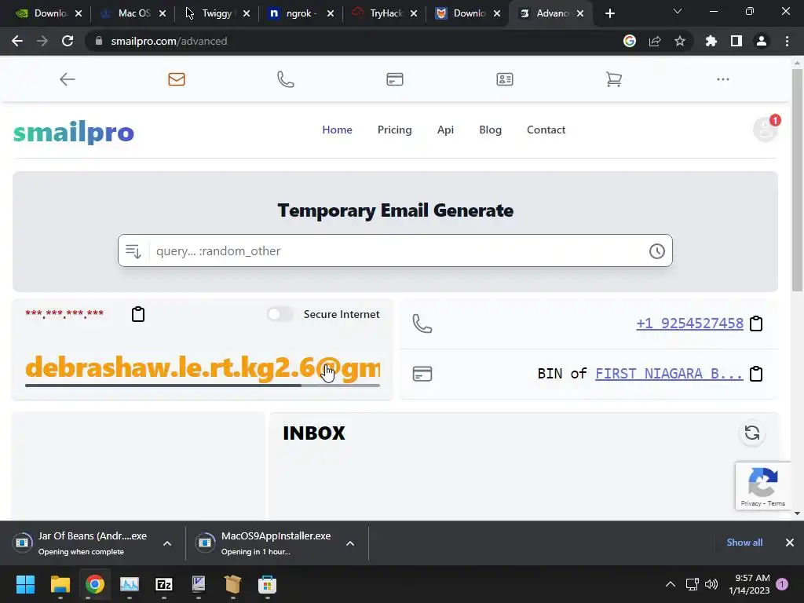
Task: Close the downloads bar
Action: [790, 543]
